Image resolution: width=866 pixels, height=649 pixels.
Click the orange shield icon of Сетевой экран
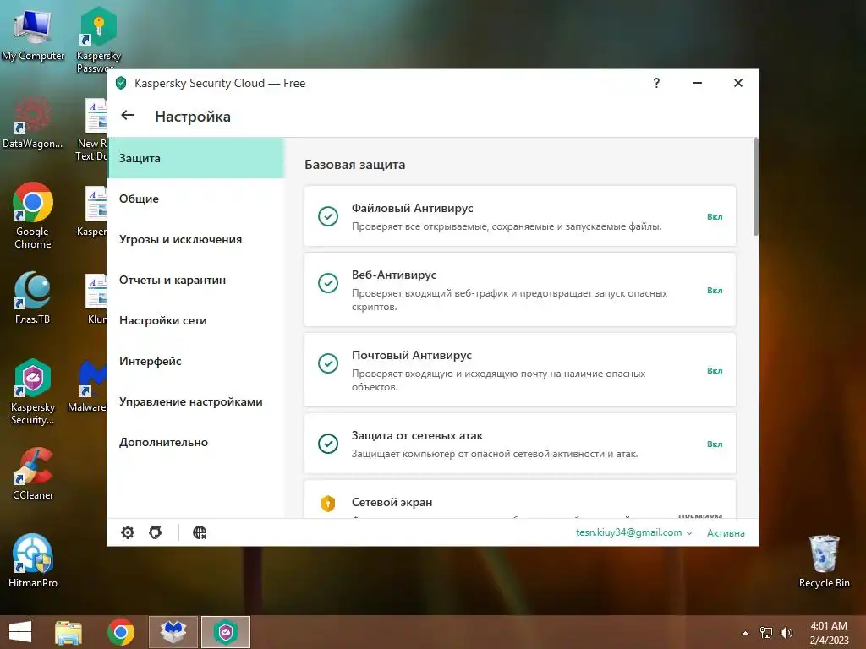click(328, 504)
